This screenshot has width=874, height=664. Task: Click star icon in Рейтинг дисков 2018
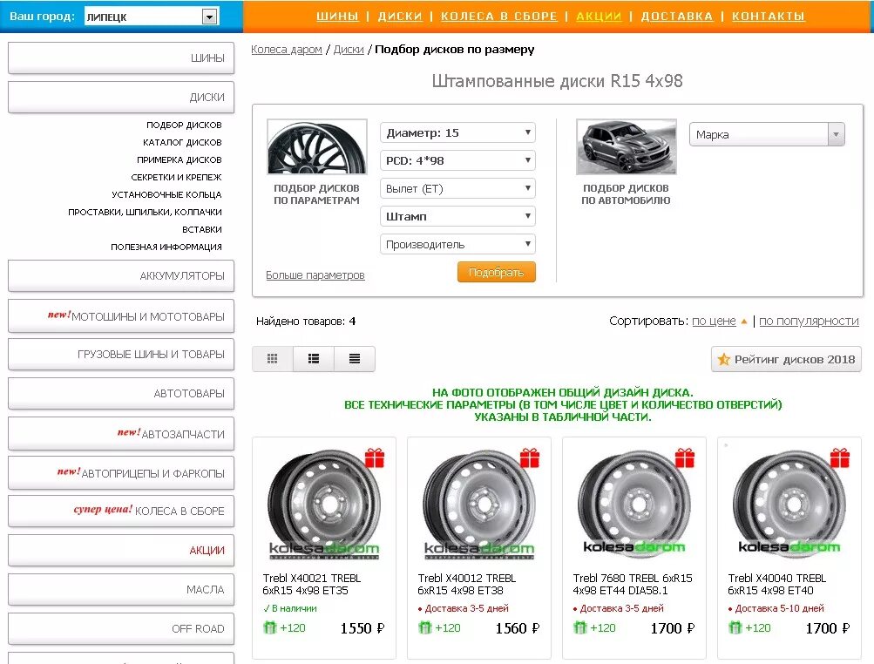pos(723,359)
